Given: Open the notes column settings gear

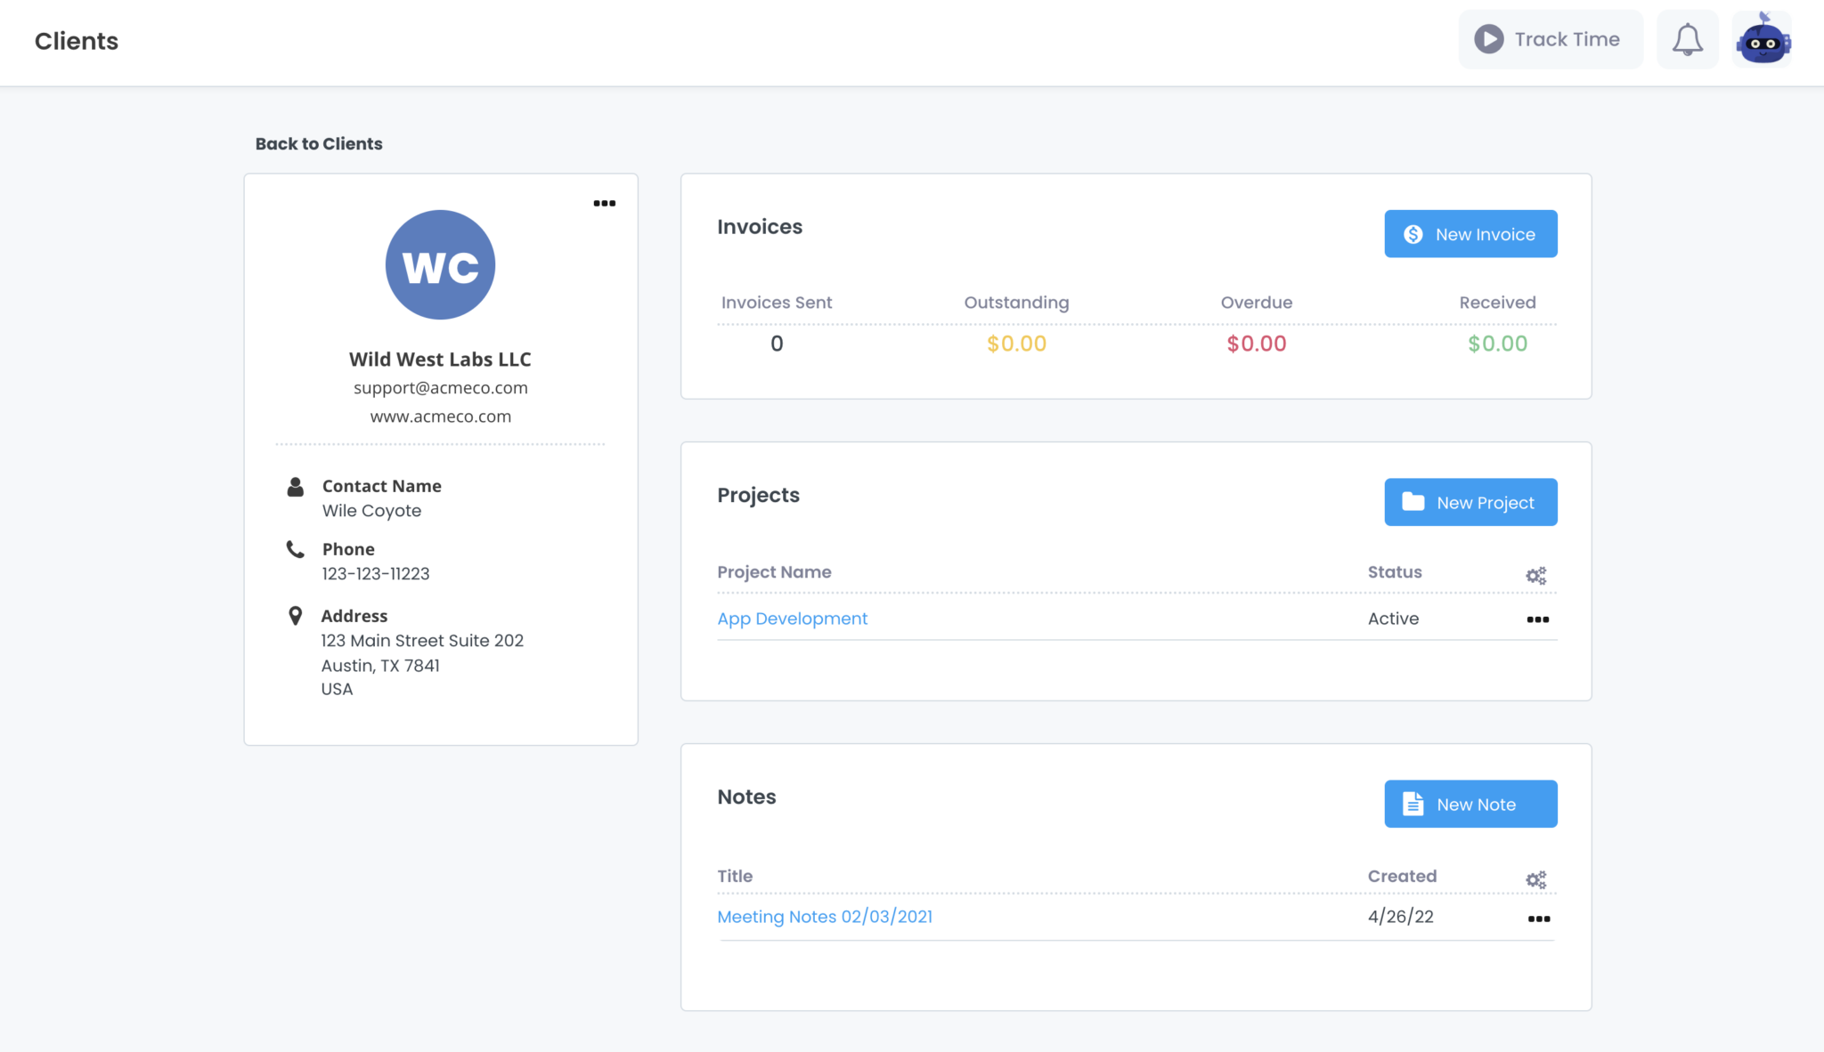Looking at the screenshot, I should [1535, 878].
